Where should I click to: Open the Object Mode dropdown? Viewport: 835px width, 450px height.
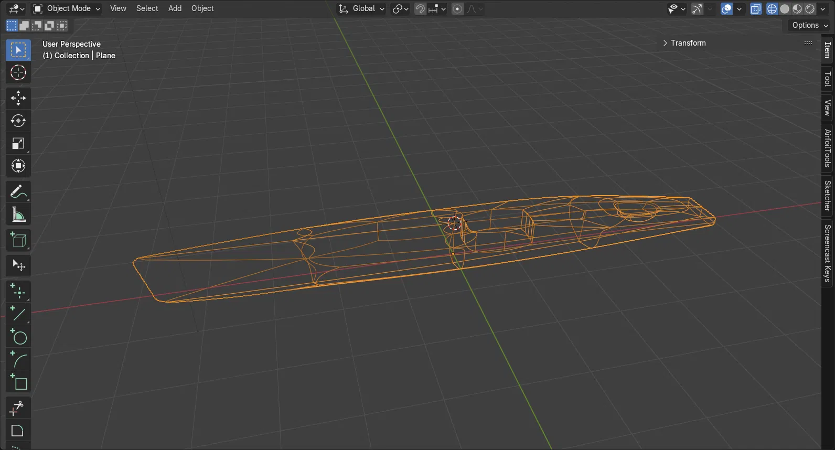(66, 8)
